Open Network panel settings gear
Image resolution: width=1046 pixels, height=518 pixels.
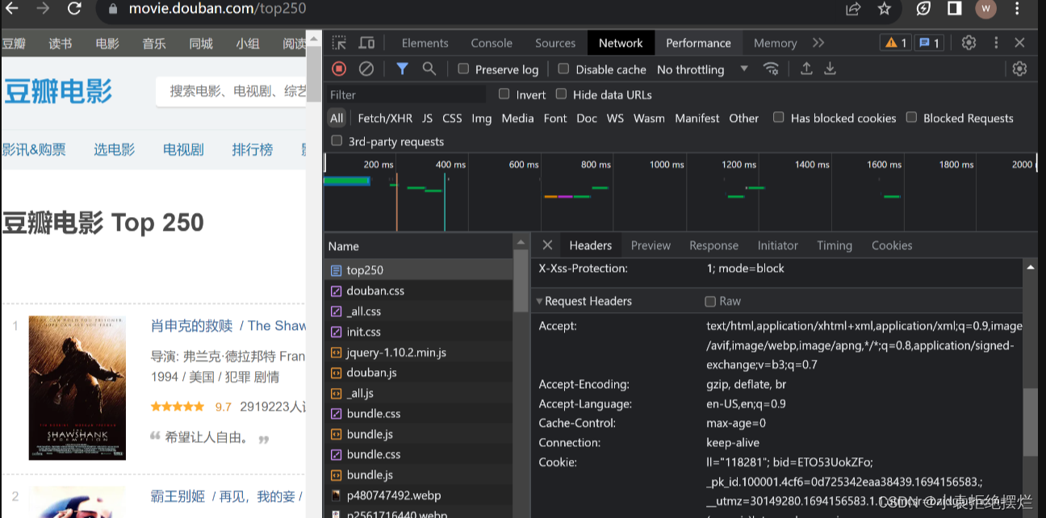[1019, 69]
